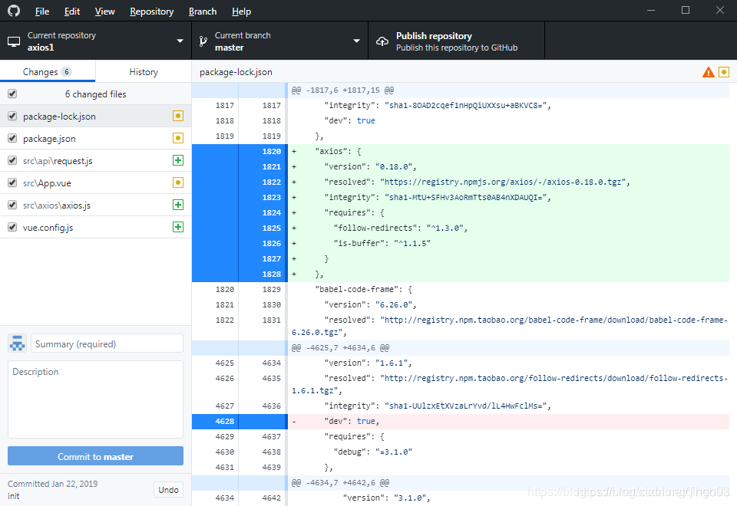Click the modified icon for src\App.vue
The height and width of the screenshot is (506, 737).
[x=177, y=182]
